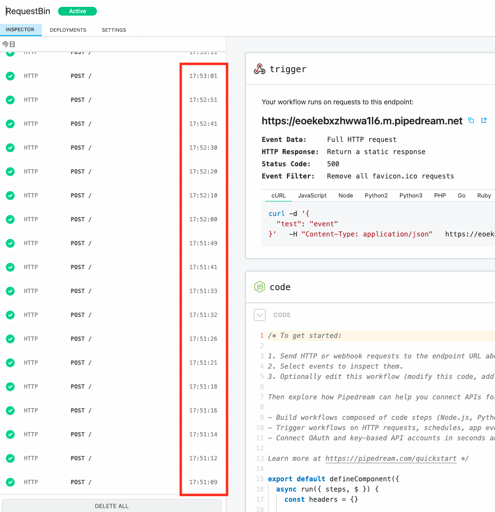495x512 pixels.
Task: Click the green check icon at 17:51:33
Action: (x=10, y=291)
